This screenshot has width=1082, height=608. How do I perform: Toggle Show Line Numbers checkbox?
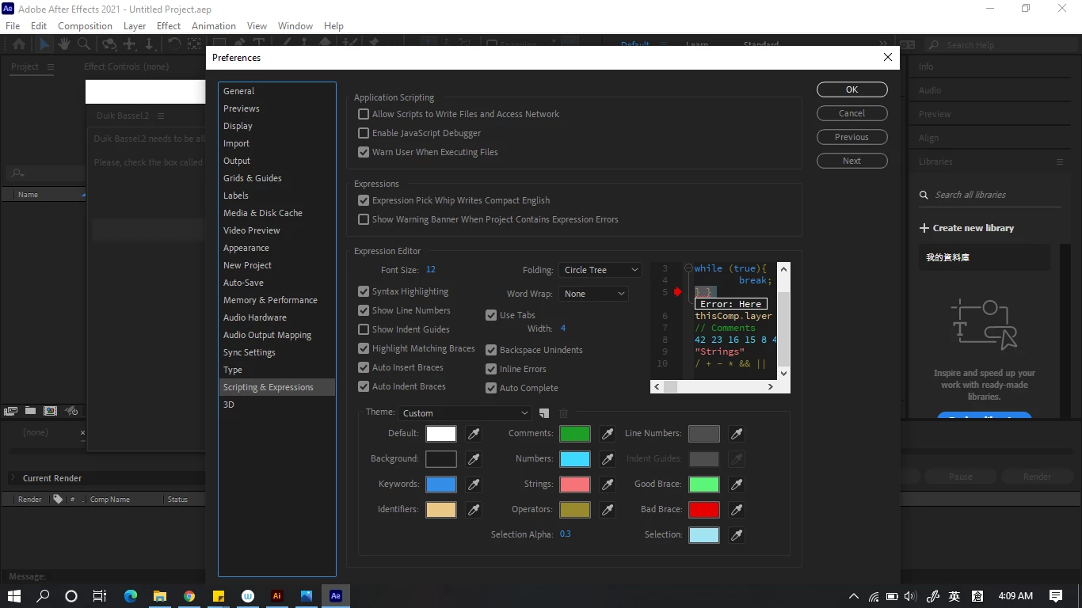[x=364, y=310]
